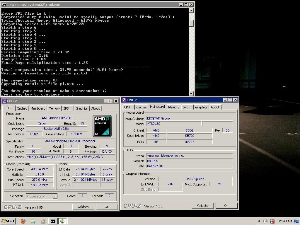Select Mainboard tab in right CPU-Z
Screen dimensions: 300x225
tap(157, 107)
